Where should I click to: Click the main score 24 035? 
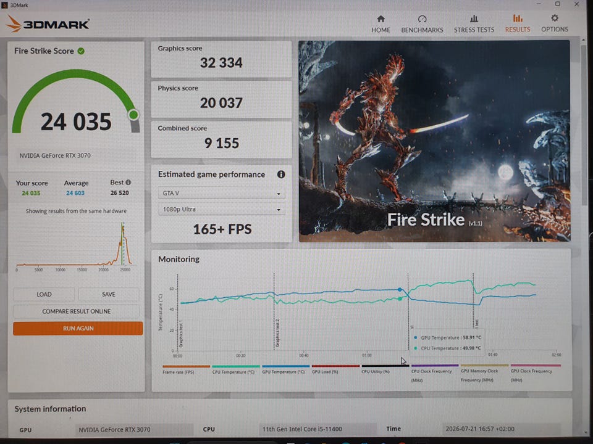76,121
